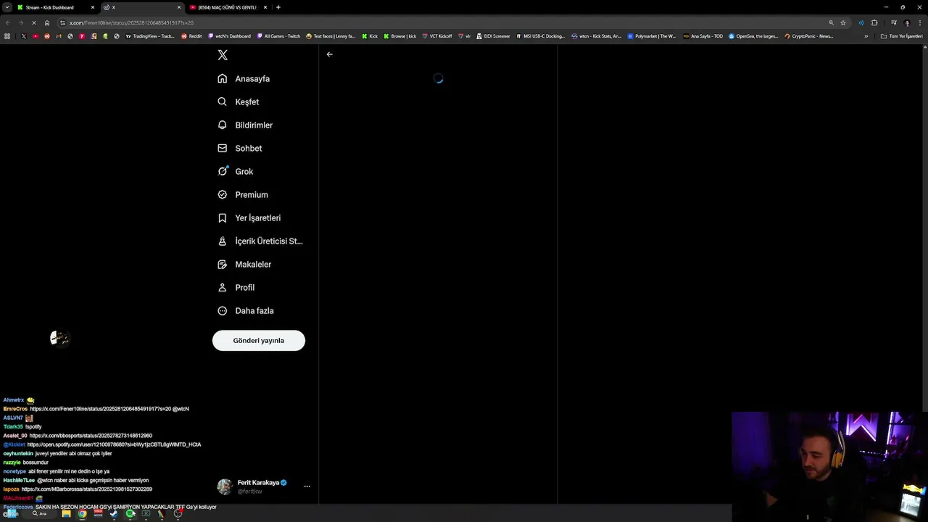Open Premium page
The image size is (928, 522).
pyautogui.click(x=243, y=194)
